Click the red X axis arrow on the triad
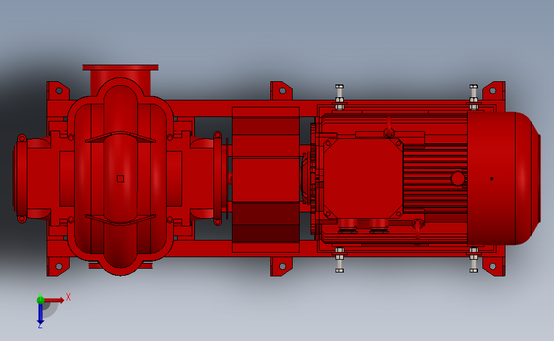Screen dimensions: 554x341 [x=55, y=300]
